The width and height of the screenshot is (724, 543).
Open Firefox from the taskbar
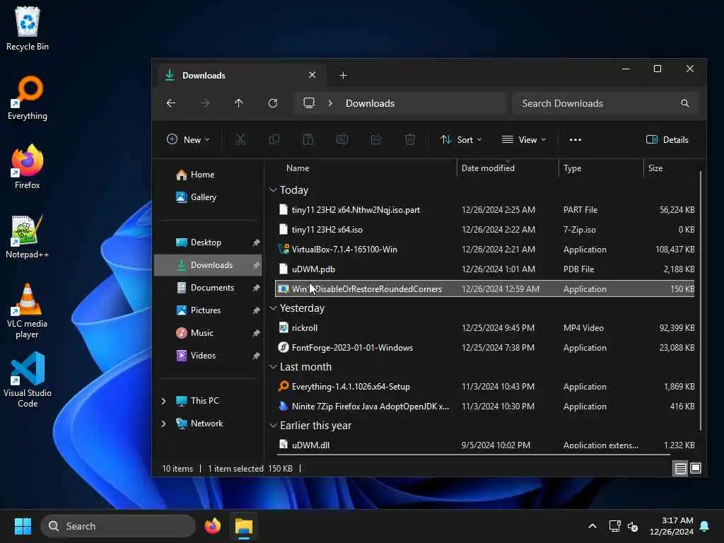point(213,526)
